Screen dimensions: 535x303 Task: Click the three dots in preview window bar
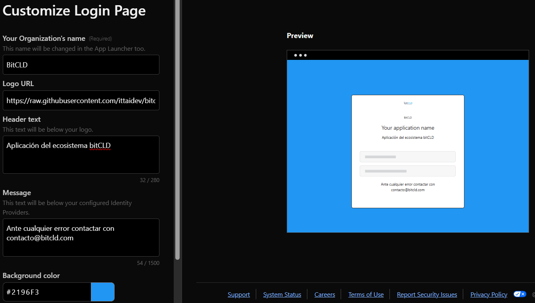(300, 55)
